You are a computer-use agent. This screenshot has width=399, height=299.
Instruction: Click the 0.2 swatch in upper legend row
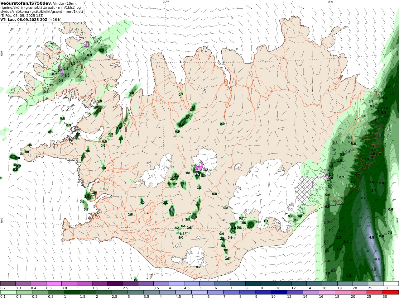(x=8, y=284)
